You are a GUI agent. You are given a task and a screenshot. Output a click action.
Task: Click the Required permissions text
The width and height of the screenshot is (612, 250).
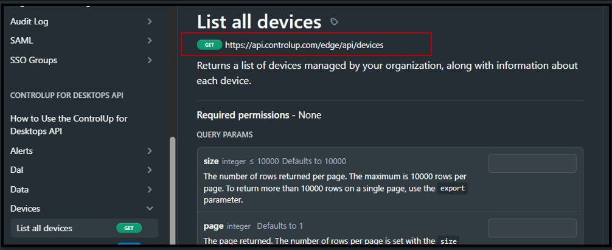tap(243, 115)
